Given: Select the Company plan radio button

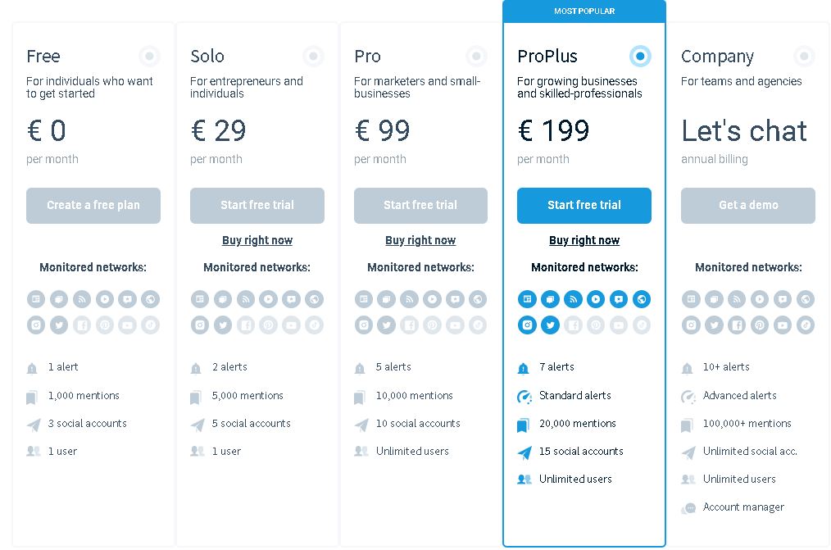Looking at the screenshot, I should [x=804, y=56].
